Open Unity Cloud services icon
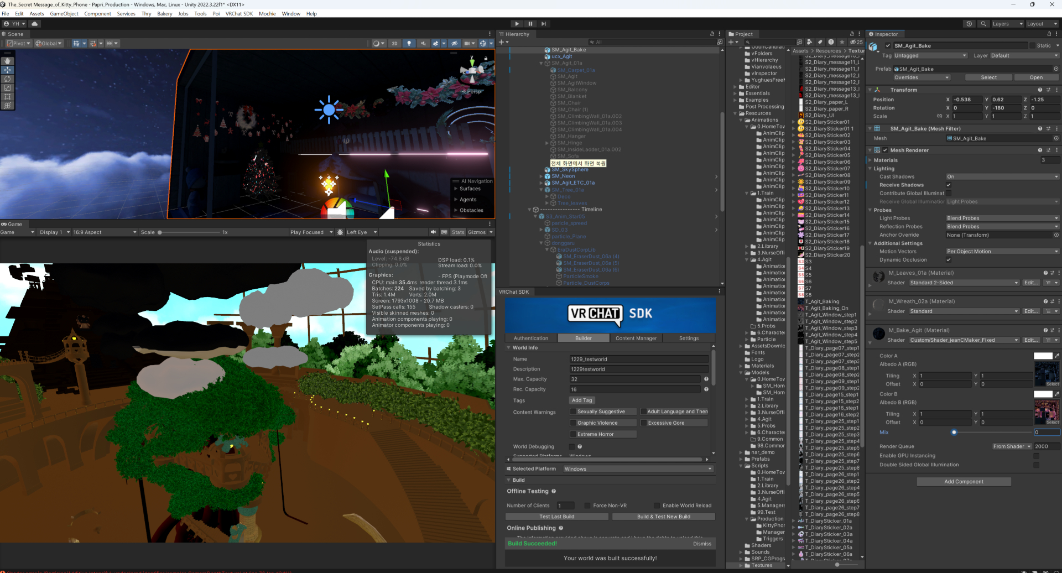 (35, 24)
